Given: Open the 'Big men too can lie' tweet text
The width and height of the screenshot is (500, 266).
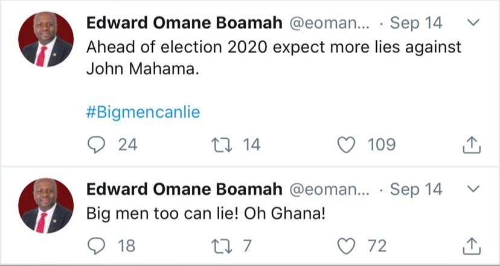Looking at the screenshot, I should pyautogui.click(x=205, y=214).
